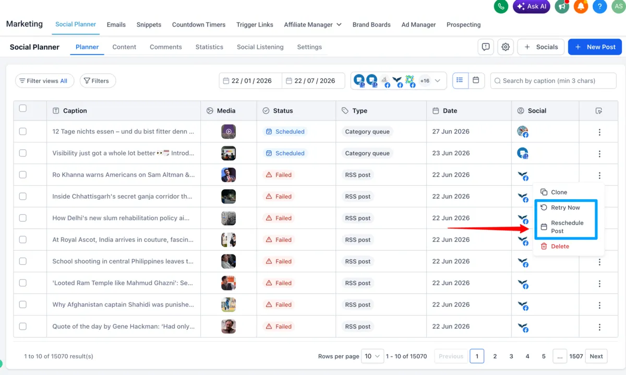Check the 'Inside Chhattisgarh's secret' row checkbox
Image resolution: width=626 pixels, height=375 pixels.
click(22, 197)
